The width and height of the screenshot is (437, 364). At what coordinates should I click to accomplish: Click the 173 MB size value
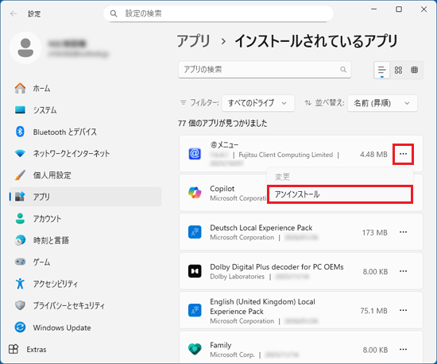click(x=374, y=232)
